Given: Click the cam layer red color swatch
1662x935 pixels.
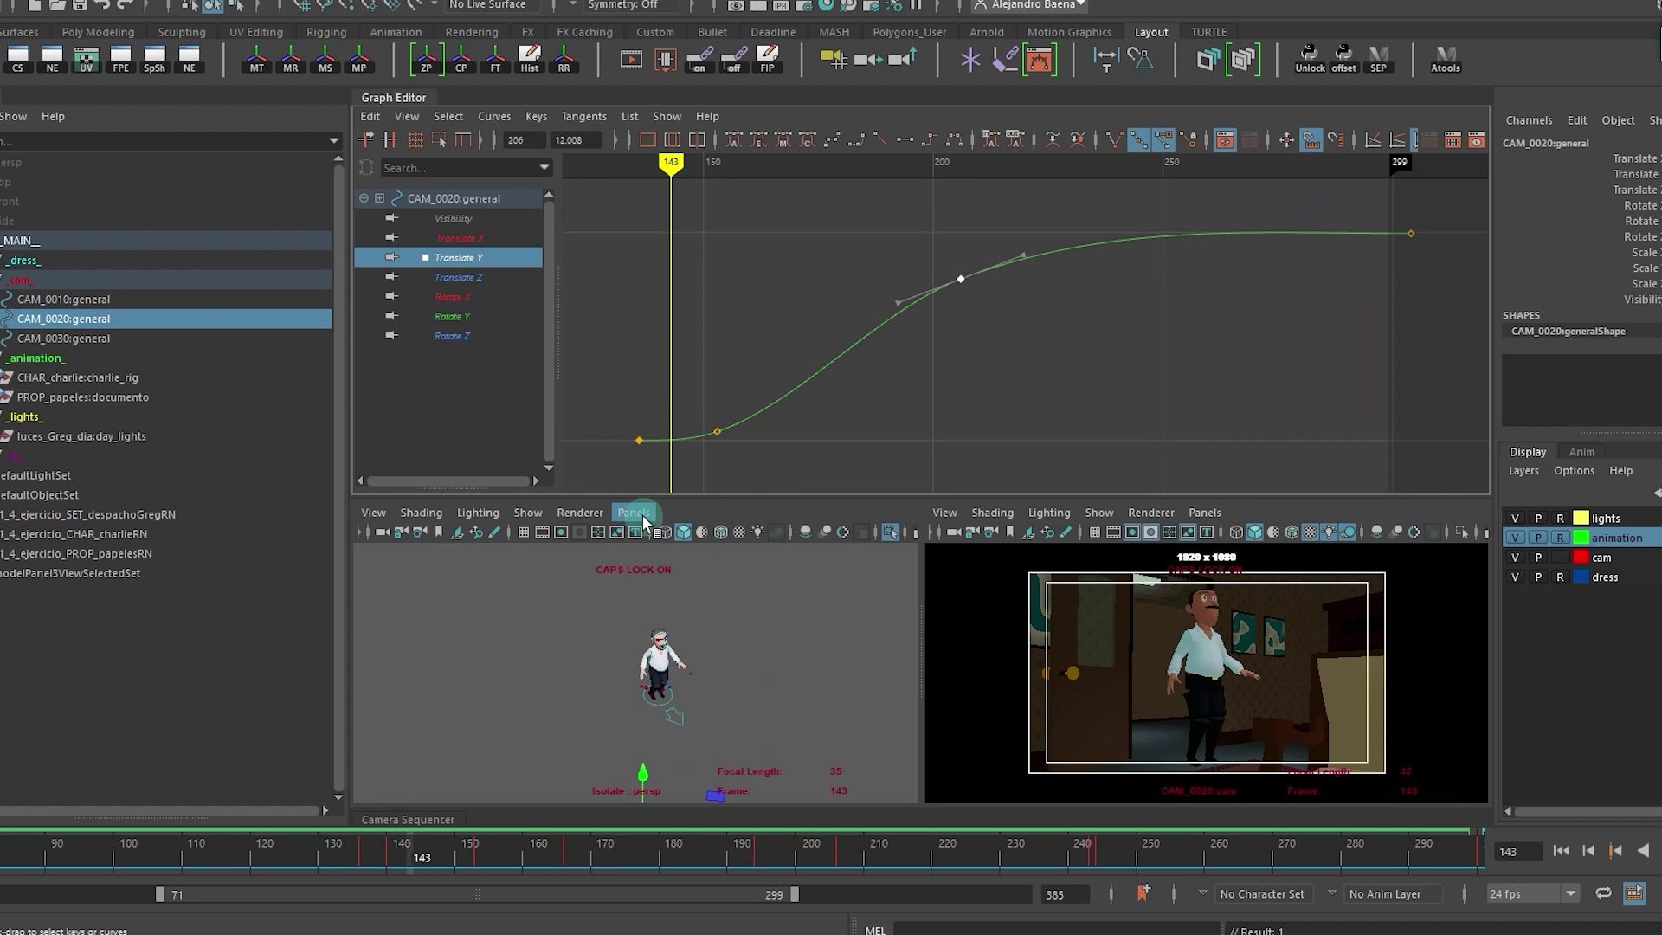Looking at the screenshot, I should pos(1581,558).
